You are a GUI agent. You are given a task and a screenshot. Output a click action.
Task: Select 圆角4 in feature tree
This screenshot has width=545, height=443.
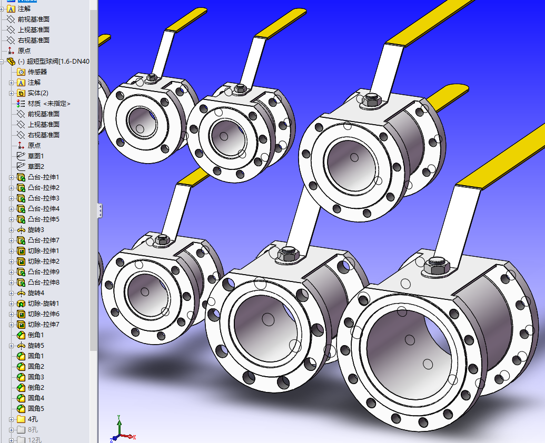(36, 398)
